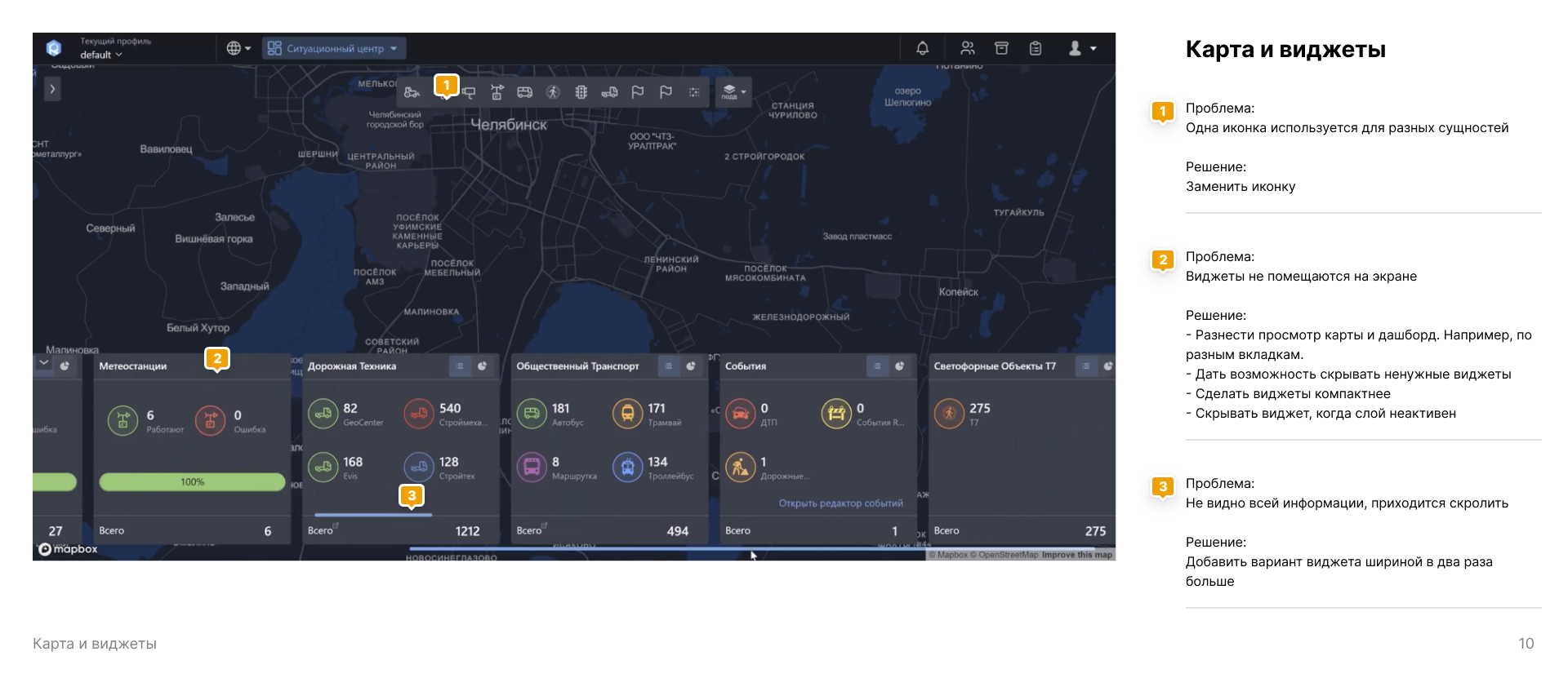Click the 275 total in Светофорные Объекты
The height and width of the screenshot is (687, 1568).
point(1095,531)
